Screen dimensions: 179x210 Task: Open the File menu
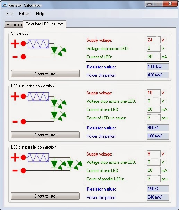pos(9,14)
